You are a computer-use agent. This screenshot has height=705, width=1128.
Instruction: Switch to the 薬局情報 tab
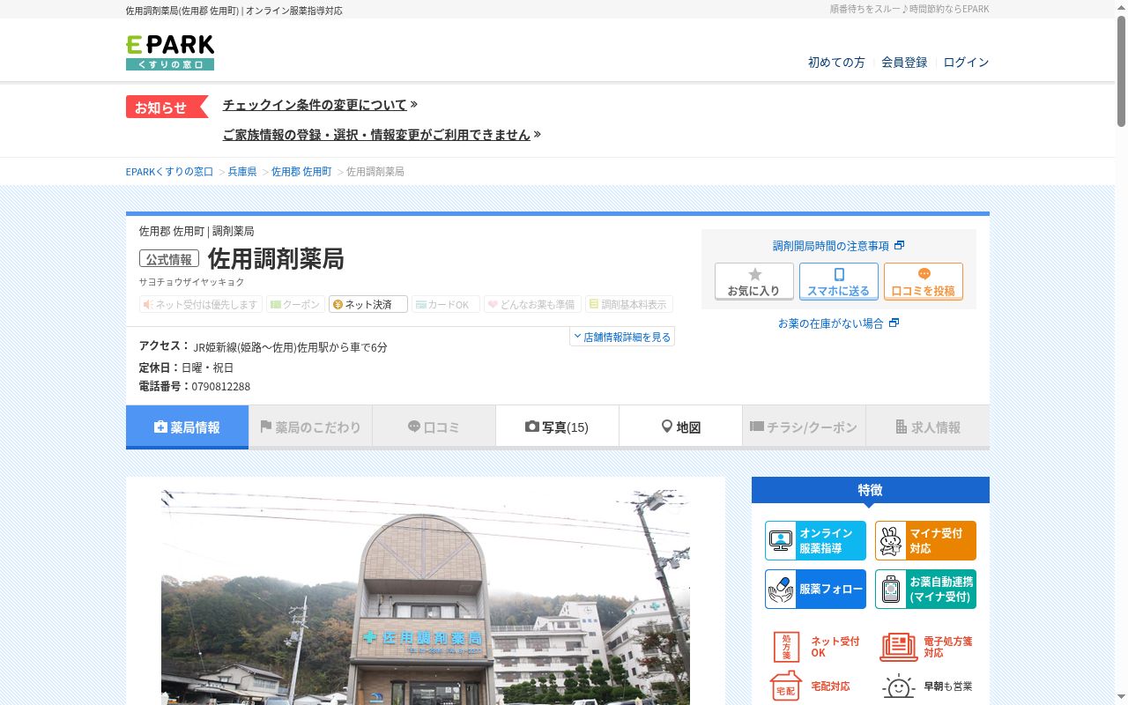pos(187,427)
